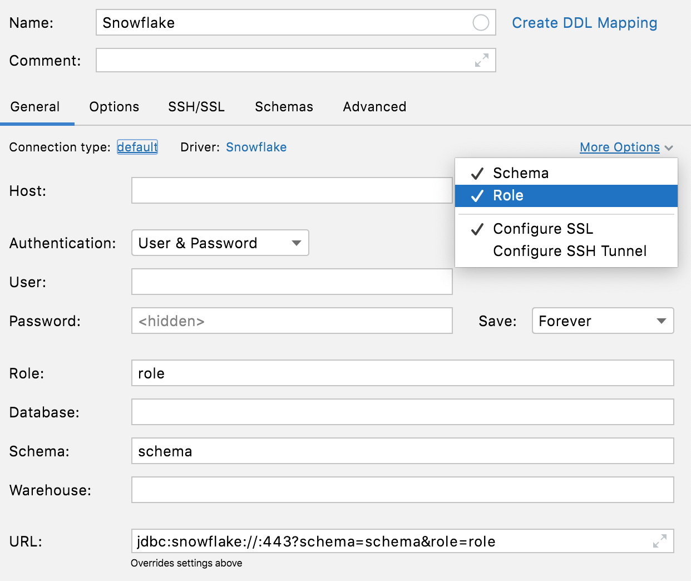
Task: Expand the URL field with arrows icon
Action: (x=660, y=541)
